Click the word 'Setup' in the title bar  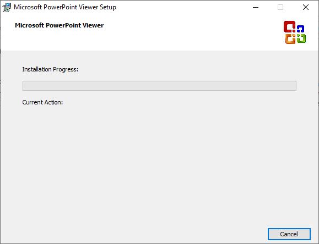click(x=108, y=7)
